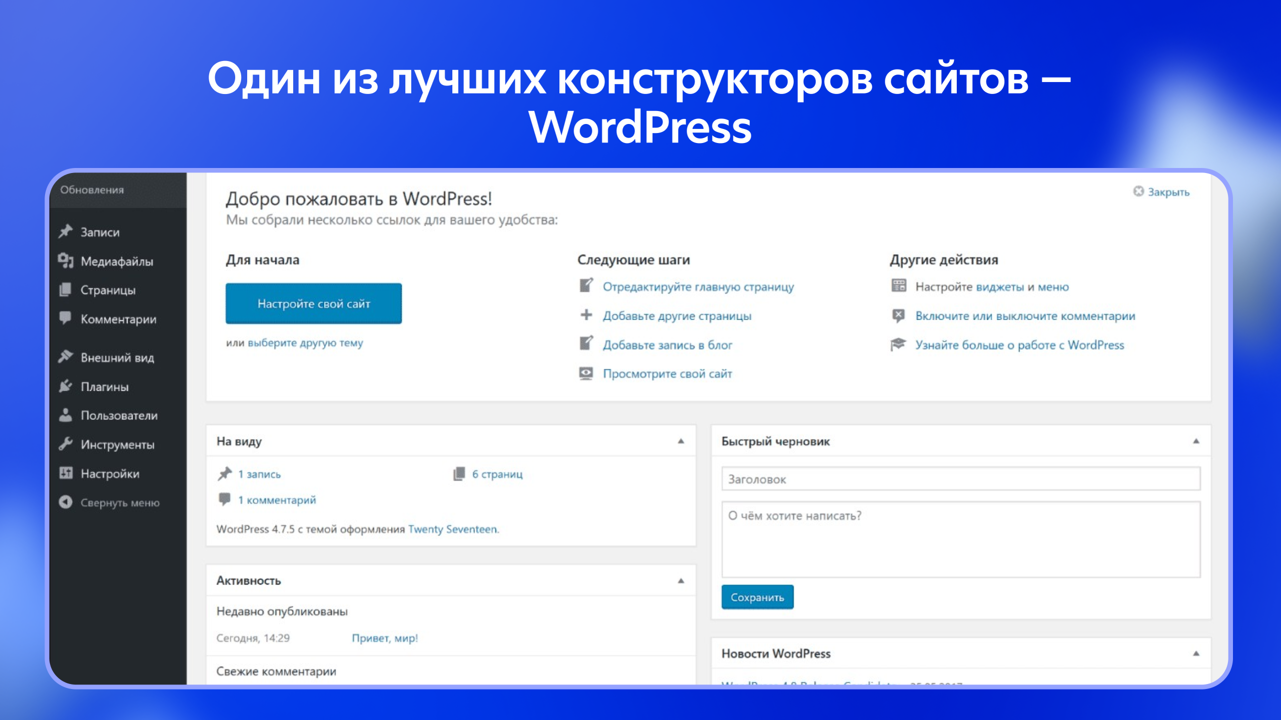This screenshot has width=1281, height=720.
Task: Open Узнайте больше о работе с WordPress
Action: (x=1019, y=345)
